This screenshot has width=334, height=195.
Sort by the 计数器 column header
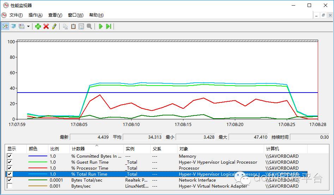[97, 149]
